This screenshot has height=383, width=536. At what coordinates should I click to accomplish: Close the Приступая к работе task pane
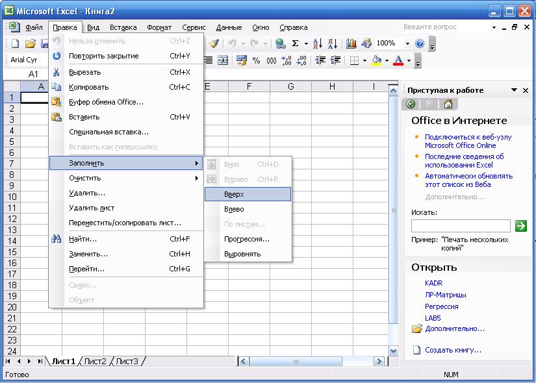(x=526, y=90)
